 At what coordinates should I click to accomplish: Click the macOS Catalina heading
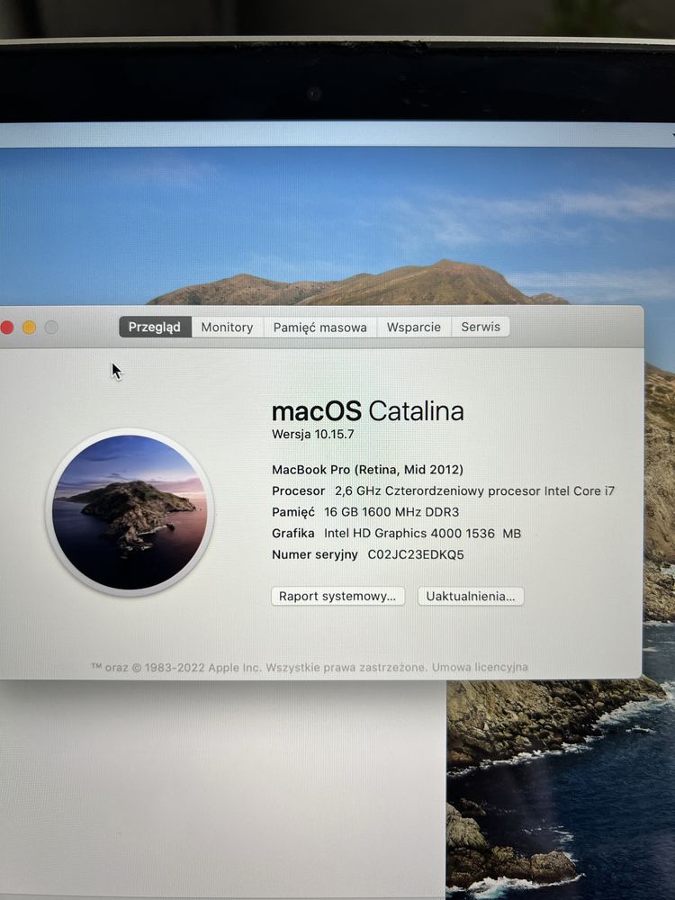pos(367,411)
